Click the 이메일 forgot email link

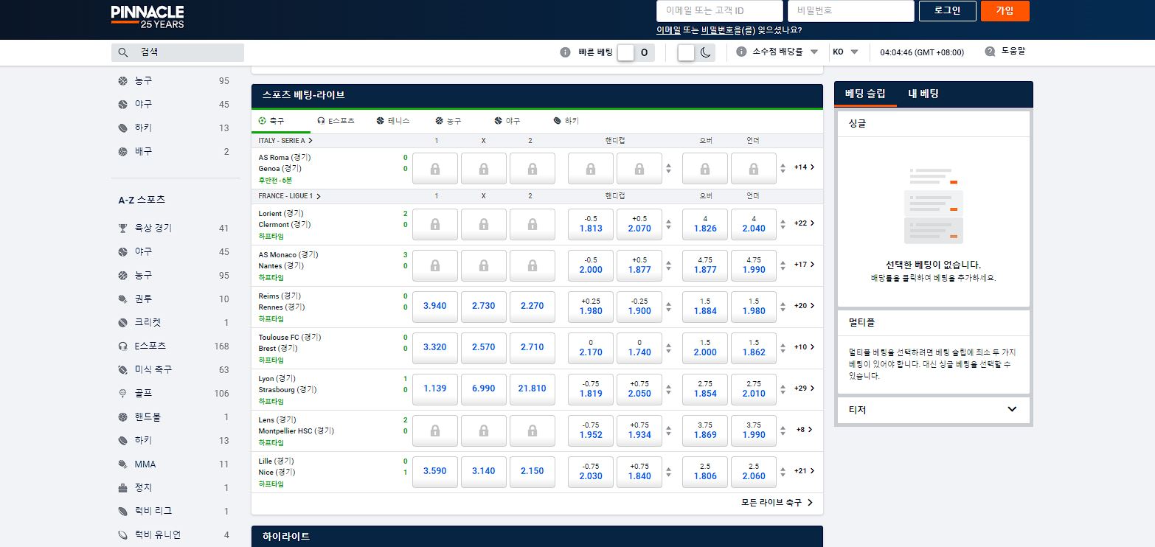[x=668, y=30]
